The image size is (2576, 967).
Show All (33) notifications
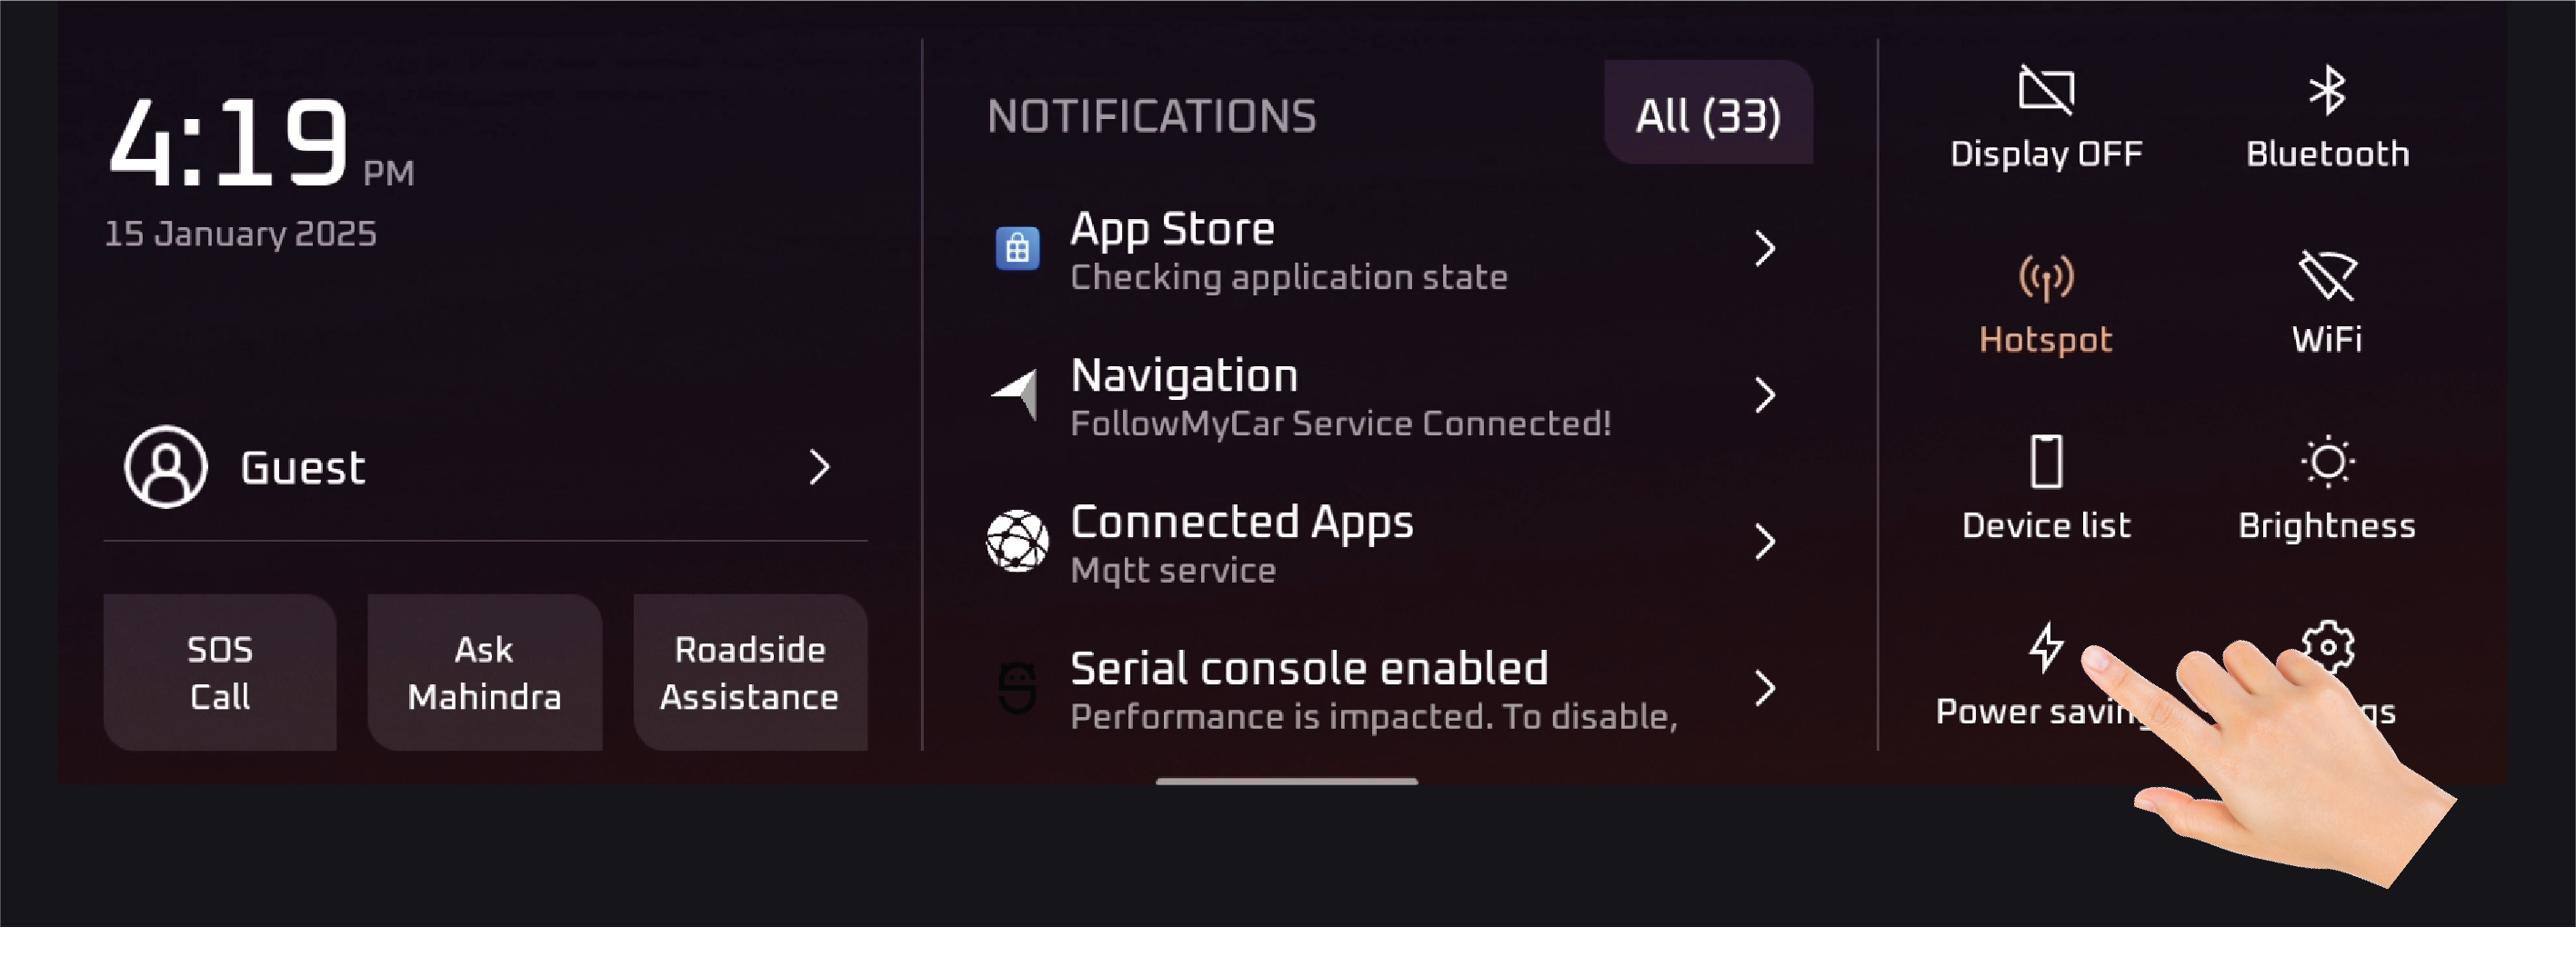tap(1708, 114)
